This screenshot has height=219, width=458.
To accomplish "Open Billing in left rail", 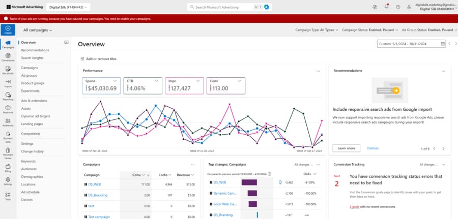I will [x=8, y=168].
